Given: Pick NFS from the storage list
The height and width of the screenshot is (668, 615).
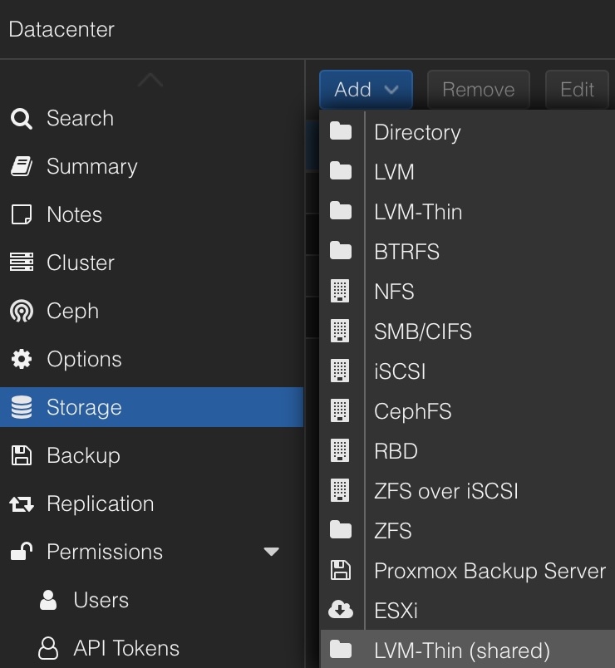Looking at the screenshot, I should click(x=468, y=292).
